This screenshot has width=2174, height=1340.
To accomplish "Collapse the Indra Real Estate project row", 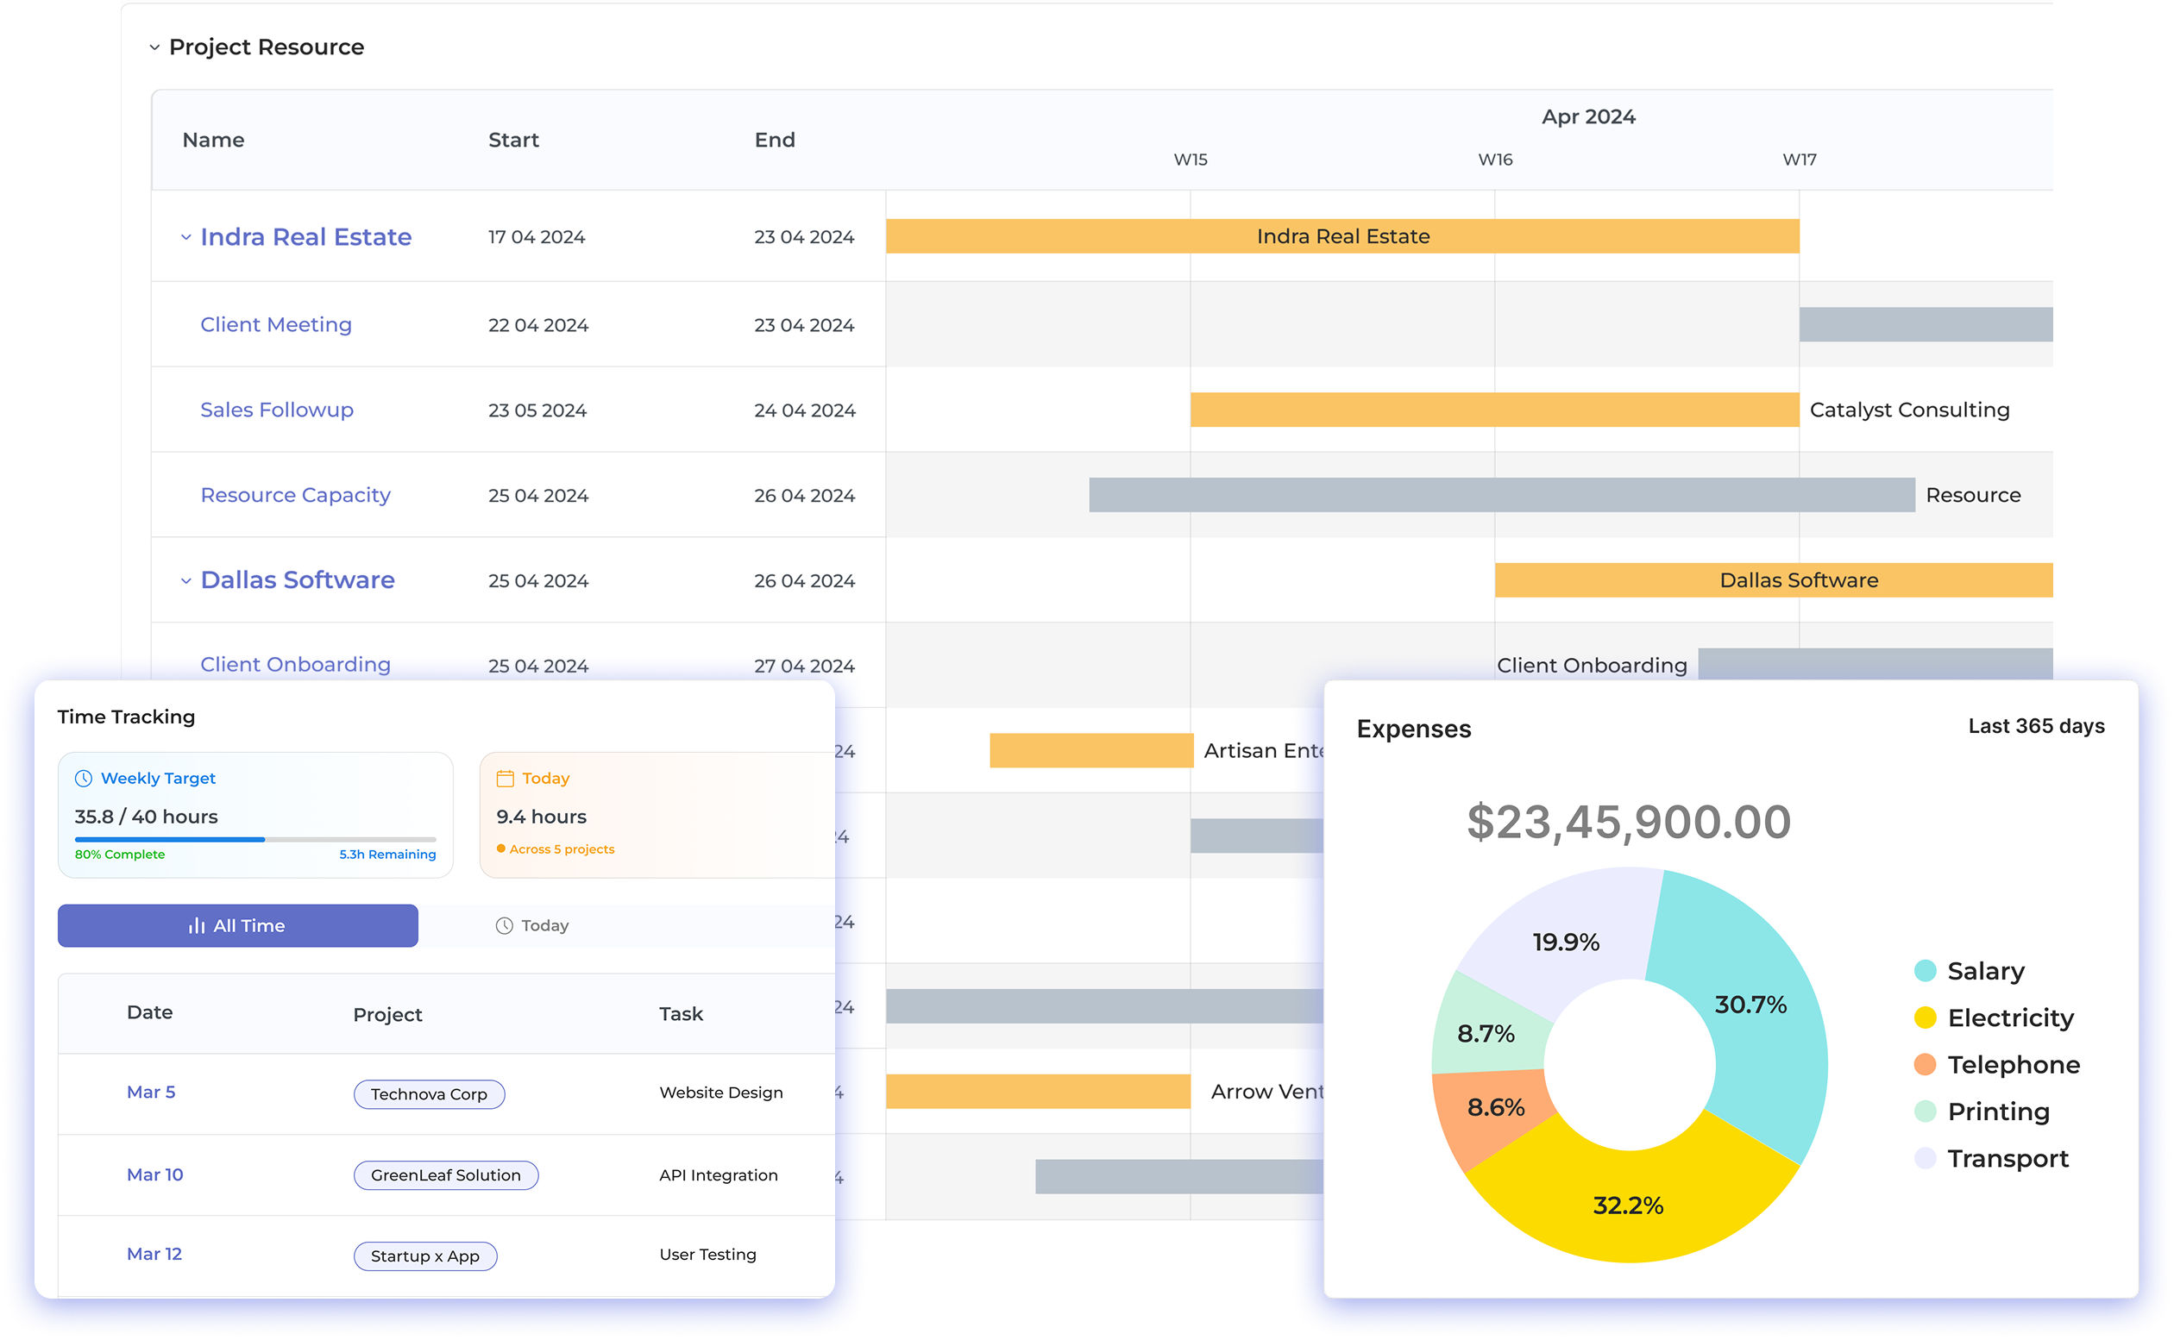I will tap(185, 237).
